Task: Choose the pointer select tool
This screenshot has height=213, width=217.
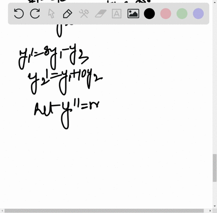Action: pyautogui.click(x=51, y=14)
